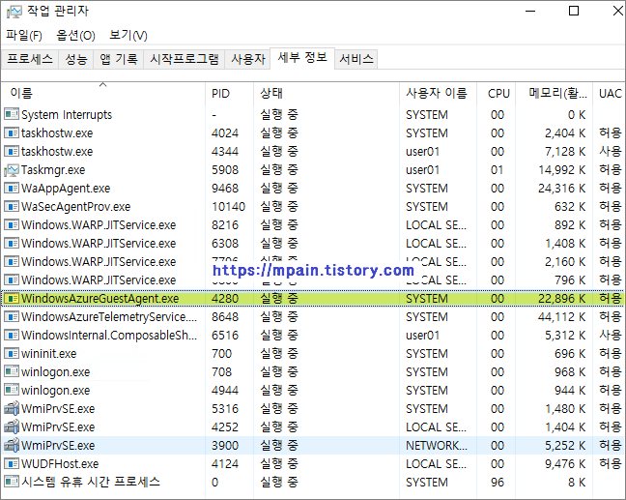Click the System Interrupts process icon
Screen dimensions: 626x500
(x=12, y=114)
